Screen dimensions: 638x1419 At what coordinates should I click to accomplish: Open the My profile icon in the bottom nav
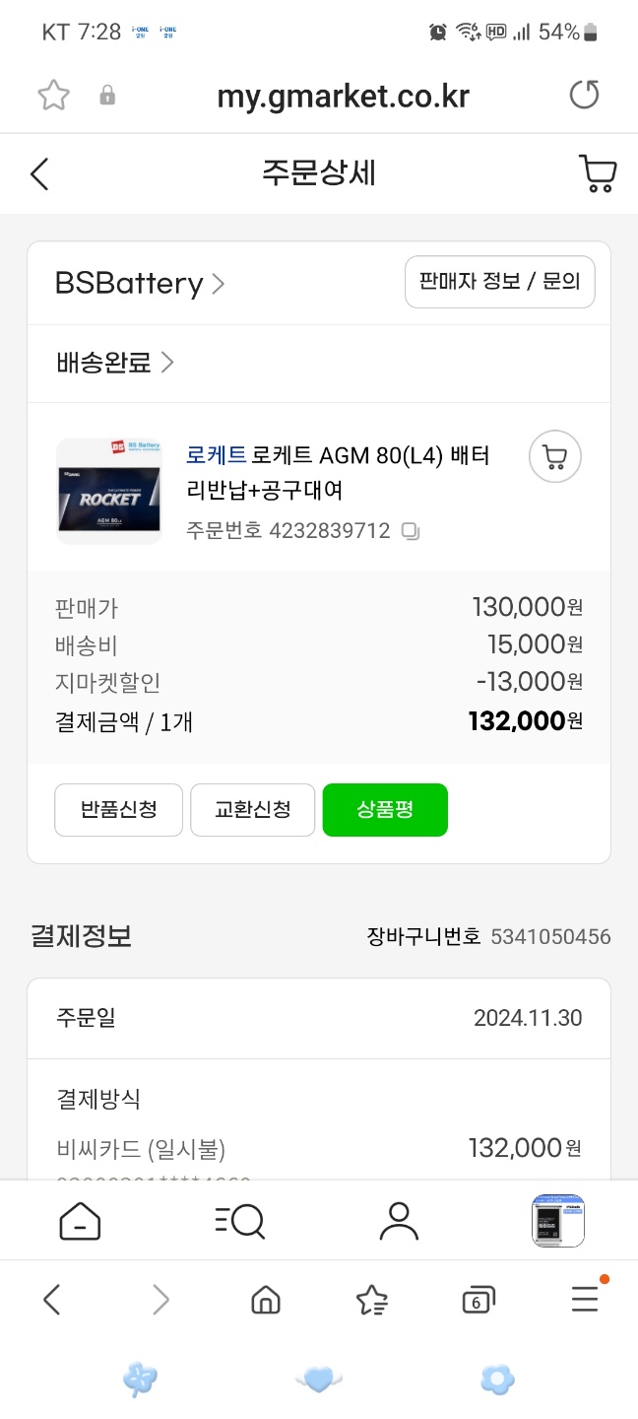click(399, 1221)
